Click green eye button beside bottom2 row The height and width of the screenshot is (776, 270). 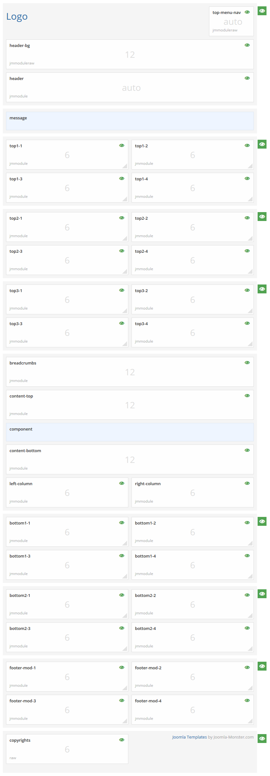tap(262, 594)
